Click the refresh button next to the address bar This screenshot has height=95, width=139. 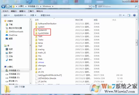[93, 6]
